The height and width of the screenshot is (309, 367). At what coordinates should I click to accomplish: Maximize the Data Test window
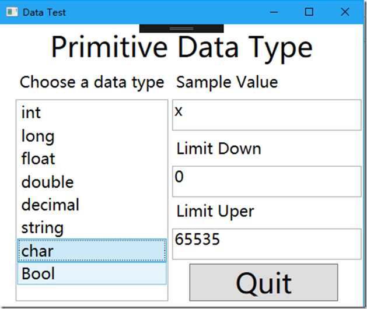pyautogui.click(x=309, y=12)
